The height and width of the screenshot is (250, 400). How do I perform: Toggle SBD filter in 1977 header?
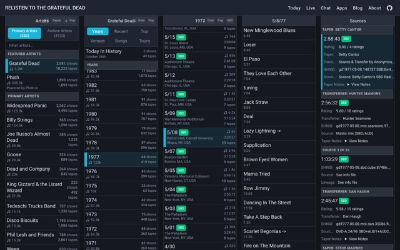point(230,21)
